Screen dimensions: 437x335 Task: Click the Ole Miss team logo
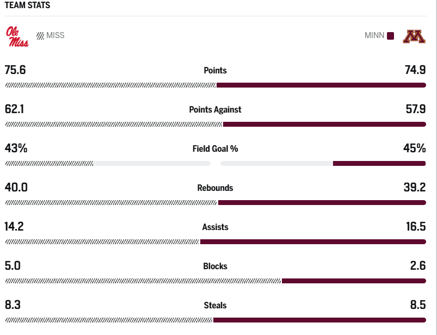click(x=17, y=36)
